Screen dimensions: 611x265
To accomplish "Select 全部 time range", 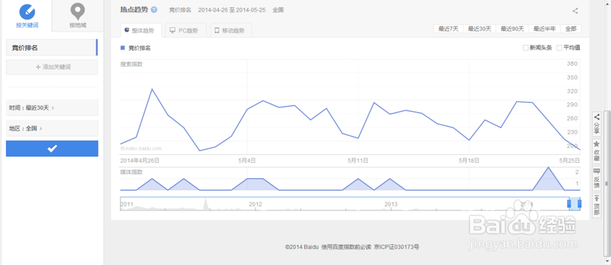I will (x=571, y=29).
